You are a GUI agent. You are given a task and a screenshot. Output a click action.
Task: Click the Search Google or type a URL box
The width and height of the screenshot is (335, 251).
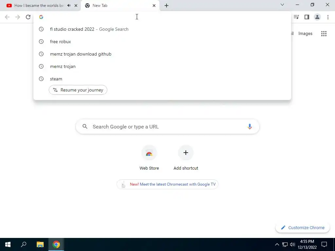tap(167, 126)
